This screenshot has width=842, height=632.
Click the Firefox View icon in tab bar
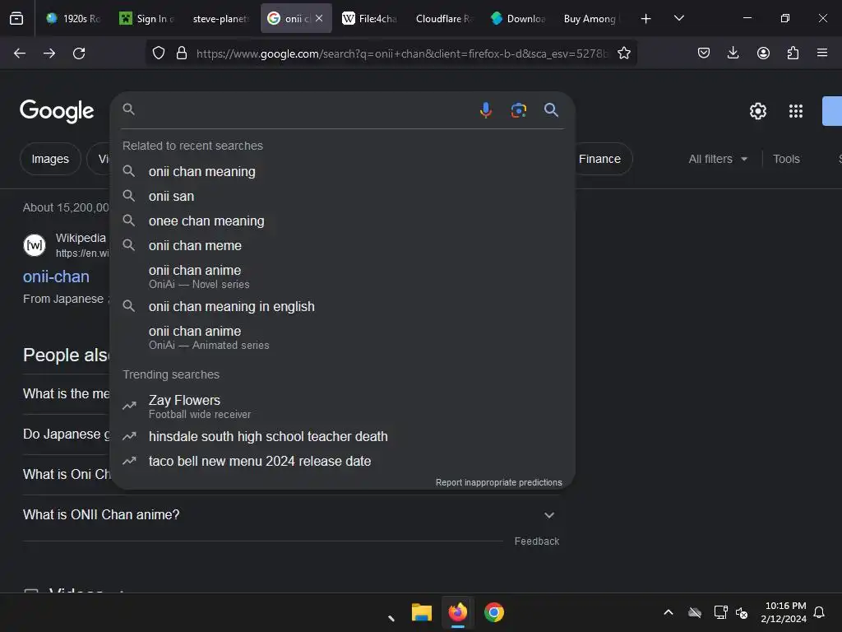(x=16, y=18)
